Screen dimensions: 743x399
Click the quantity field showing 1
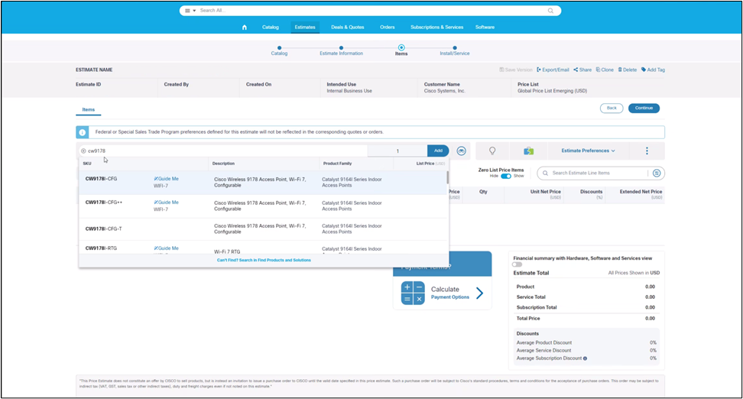(x=397, y=151)
